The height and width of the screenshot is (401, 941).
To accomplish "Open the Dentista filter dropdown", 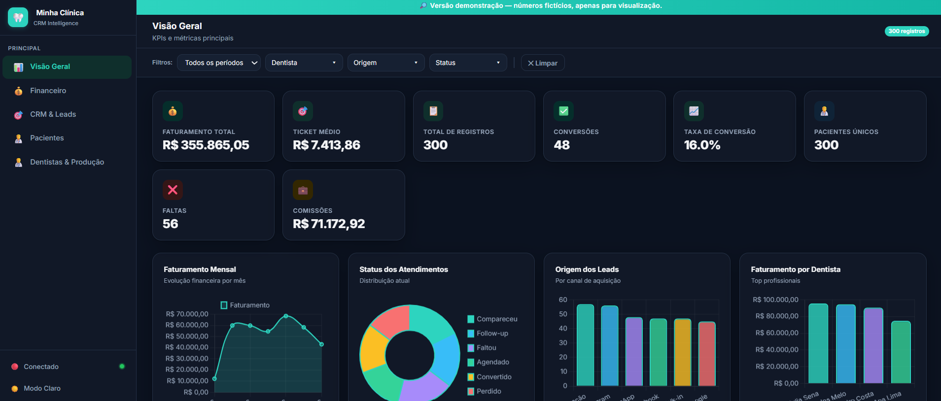I will [304, 63].
